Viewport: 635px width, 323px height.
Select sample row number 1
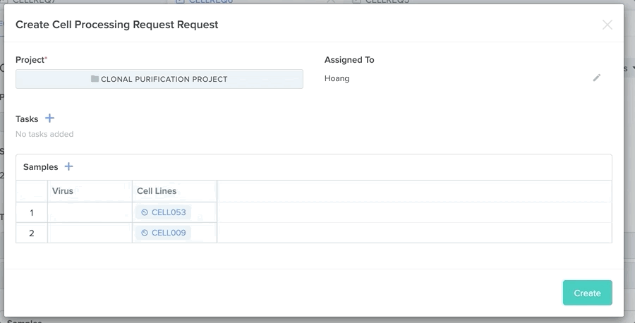pos(32,212)
